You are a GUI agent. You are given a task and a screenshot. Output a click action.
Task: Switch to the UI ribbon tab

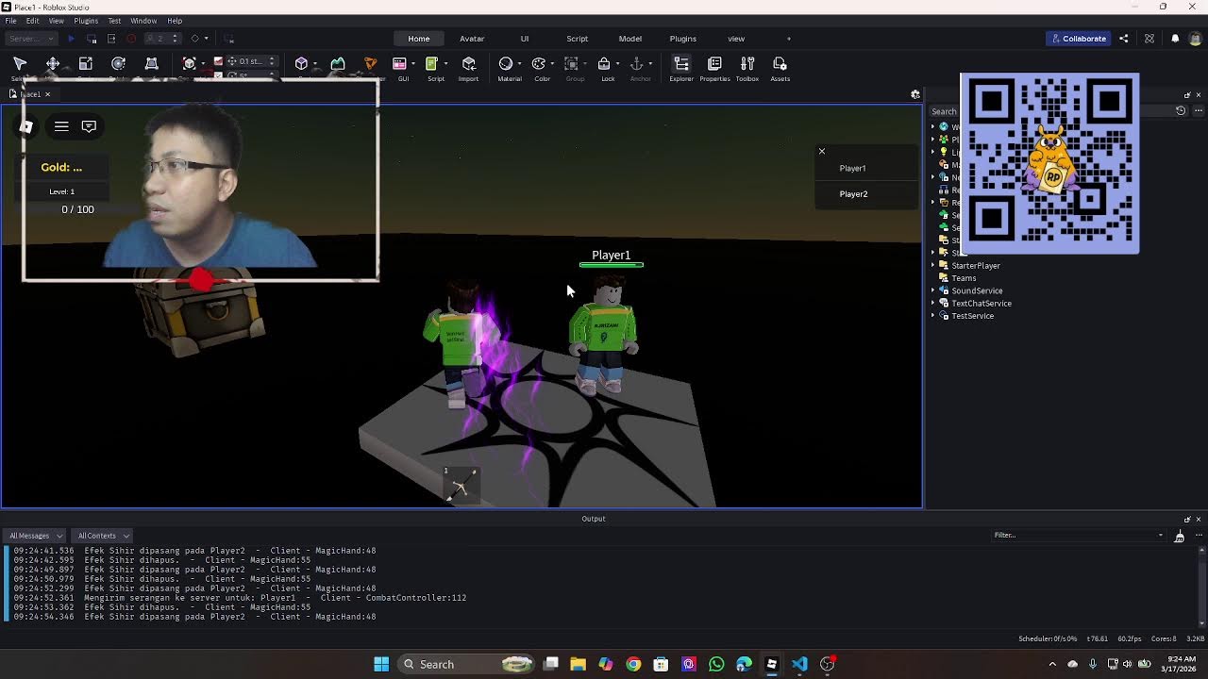525,39
